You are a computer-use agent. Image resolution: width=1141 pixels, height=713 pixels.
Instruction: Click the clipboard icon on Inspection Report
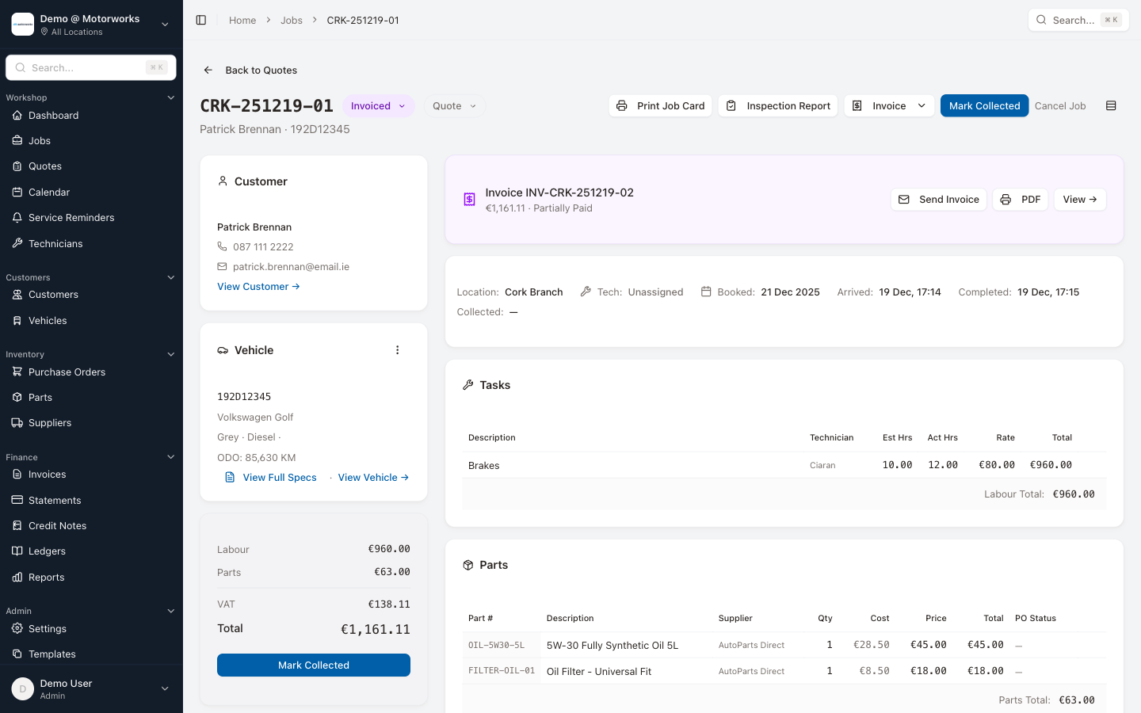[x=731, y=105]
